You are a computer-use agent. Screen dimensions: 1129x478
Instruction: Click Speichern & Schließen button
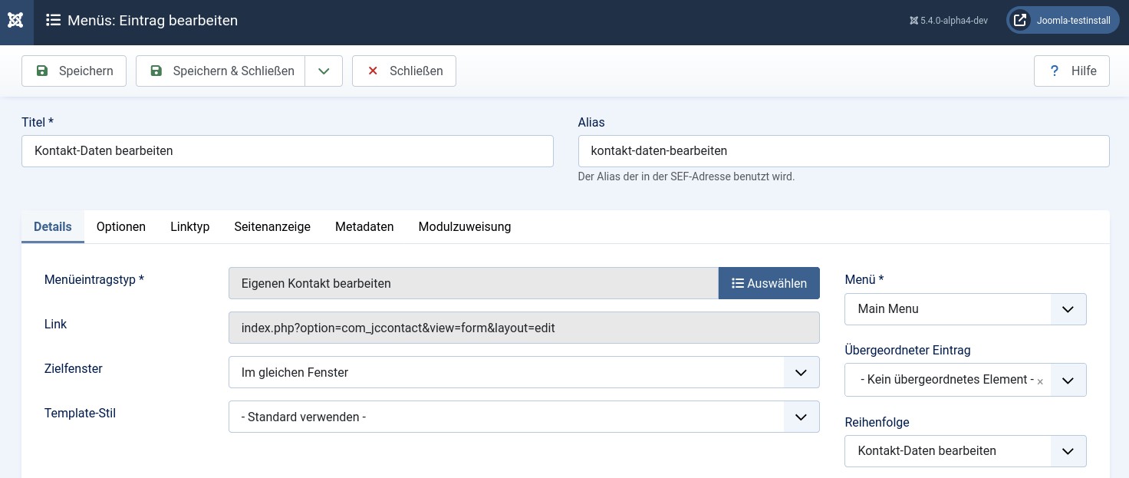(221, 71)
